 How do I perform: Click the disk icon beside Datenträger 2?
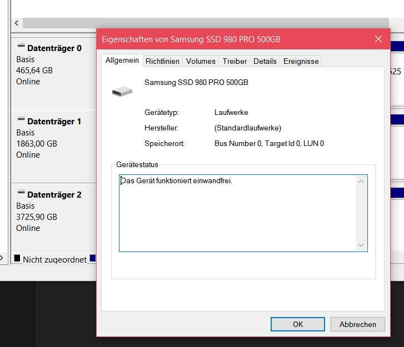pos(21,193)
